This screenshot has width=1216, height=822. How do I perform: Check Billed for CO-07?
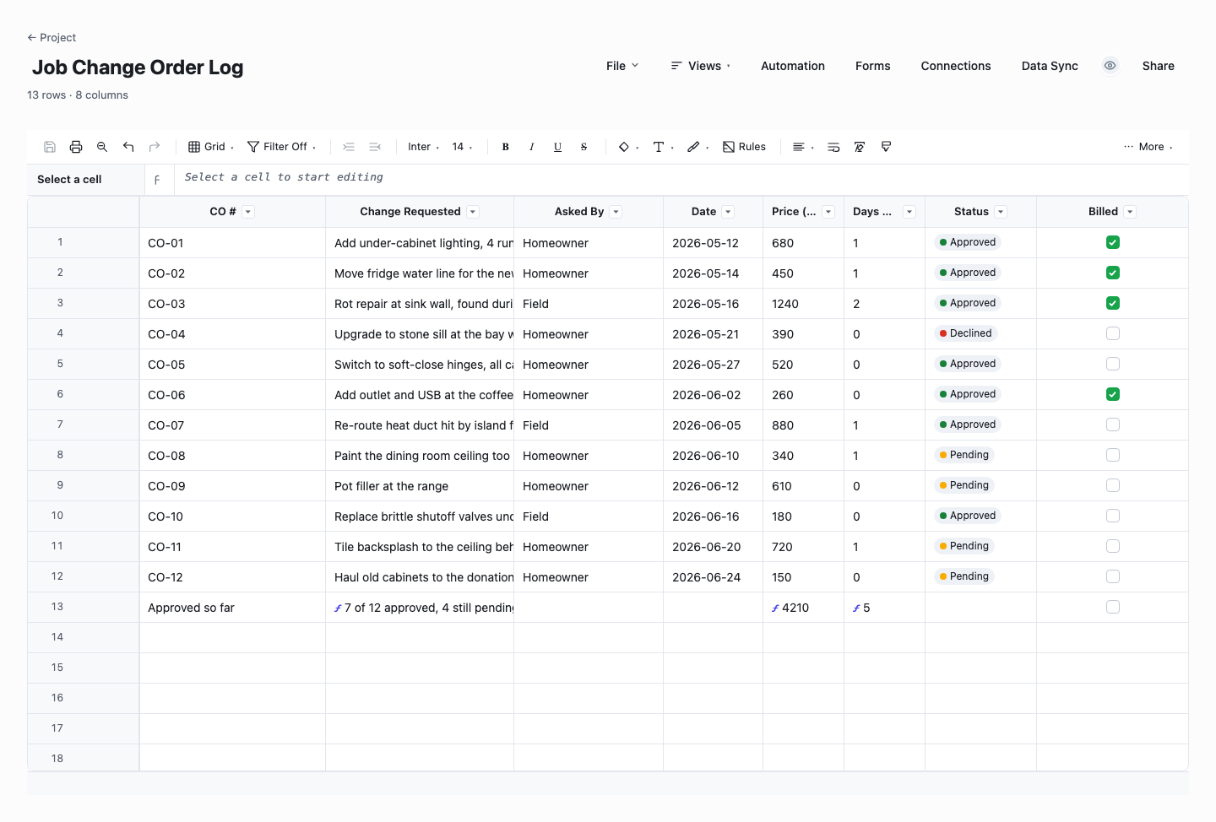[1113, 425]
